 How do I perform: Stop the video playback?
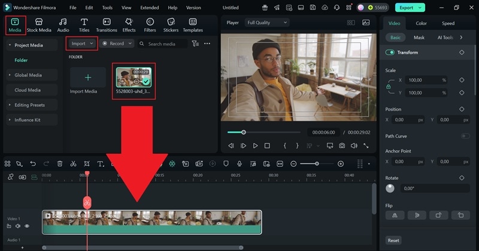(x=267, y=146)
